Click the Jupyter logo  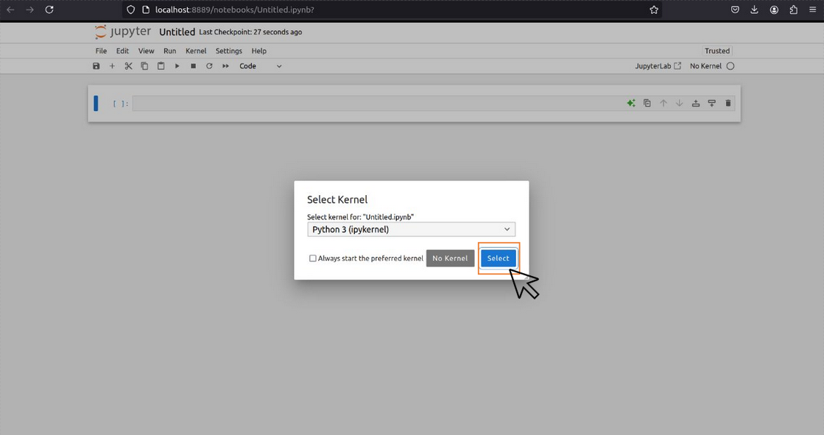(x=122, y=32)
